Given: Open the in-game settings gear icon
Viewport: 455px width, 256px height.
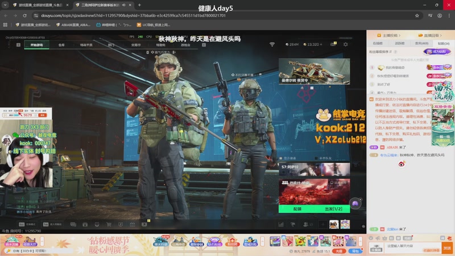Looking at the screenshot, I should point(345,44).
